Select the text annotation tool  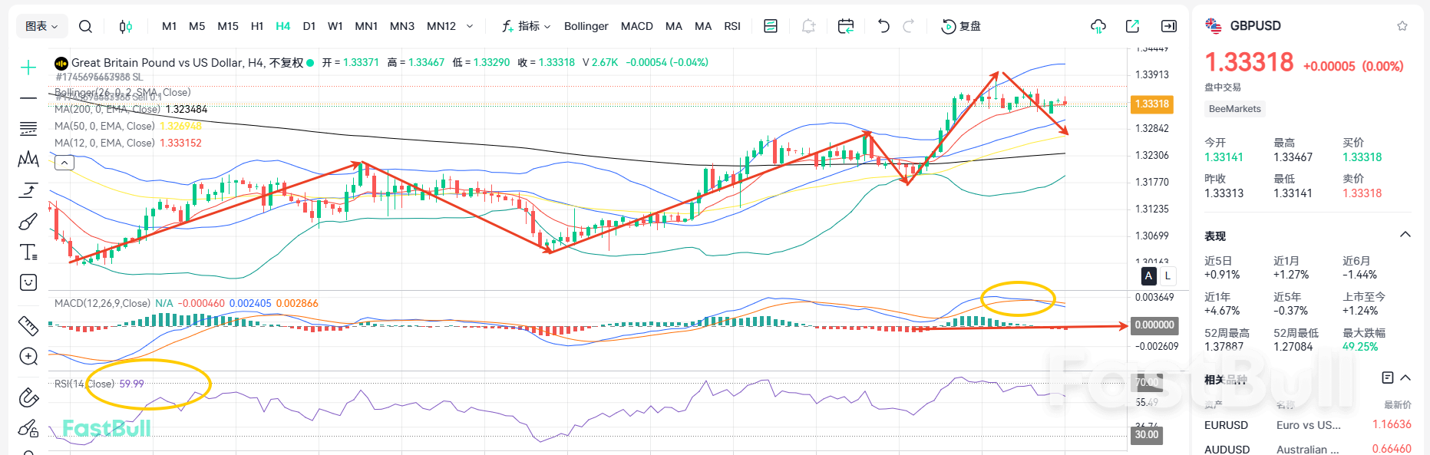[x=28, y=252]
